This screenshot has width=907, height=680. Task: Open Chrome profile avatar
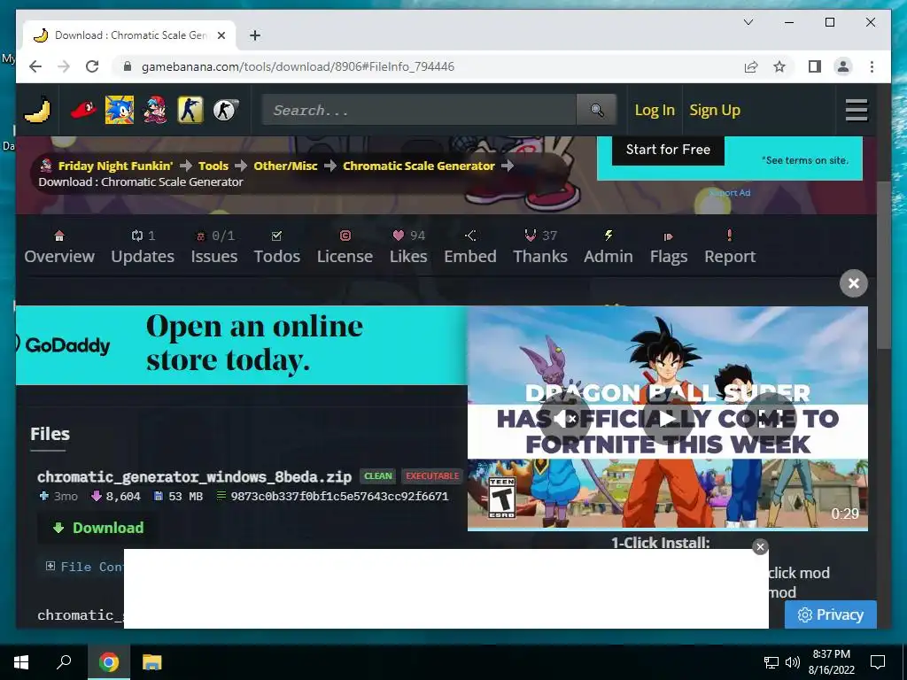[x=843, y=66]
